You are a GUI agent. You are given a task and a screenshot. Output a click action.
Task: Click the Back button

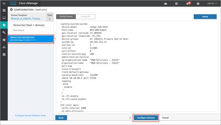point(61,118)
